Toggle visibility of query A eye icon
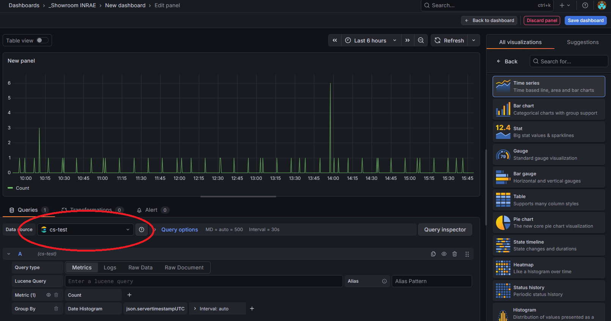611x321 pixels. point(444,254)
